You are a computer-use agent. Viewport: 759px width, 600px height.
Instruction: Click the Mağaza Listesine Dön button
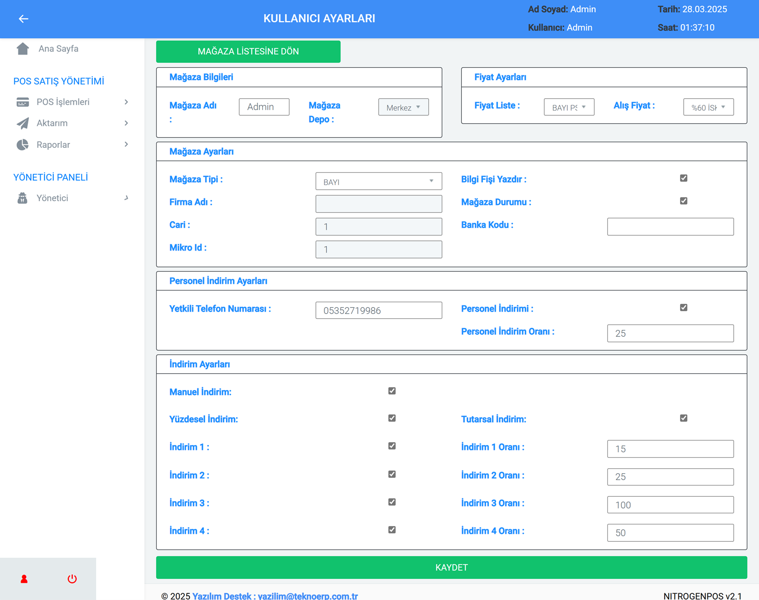coord(248,52)
